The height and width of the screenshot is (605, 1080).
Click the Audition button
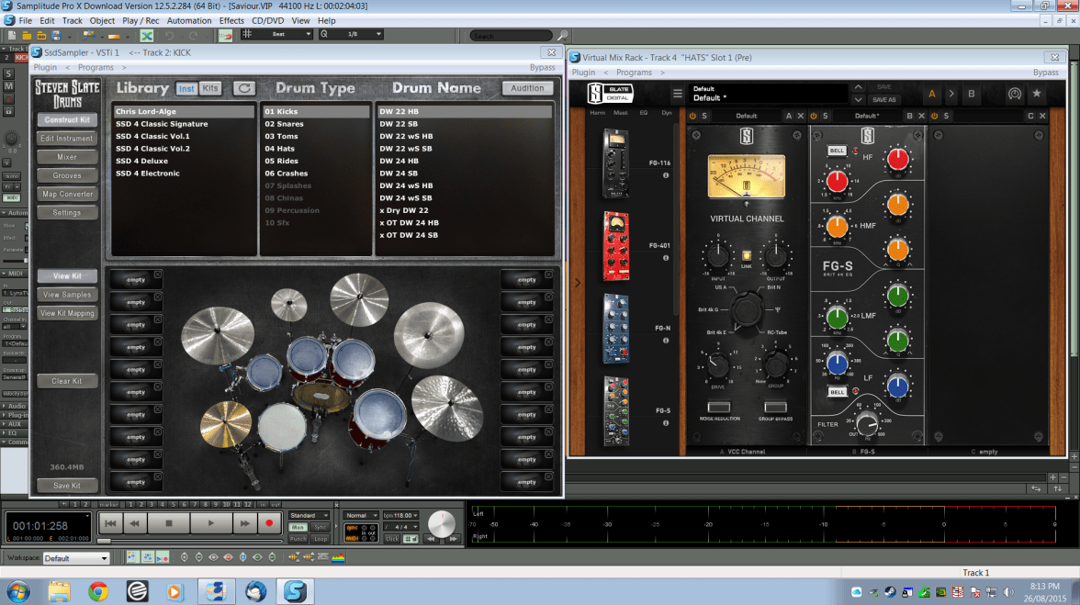click(527, 88)
